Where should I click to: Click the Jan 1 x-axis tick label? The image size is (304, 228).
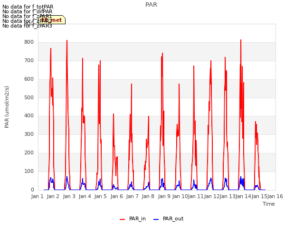pos(37,196)
